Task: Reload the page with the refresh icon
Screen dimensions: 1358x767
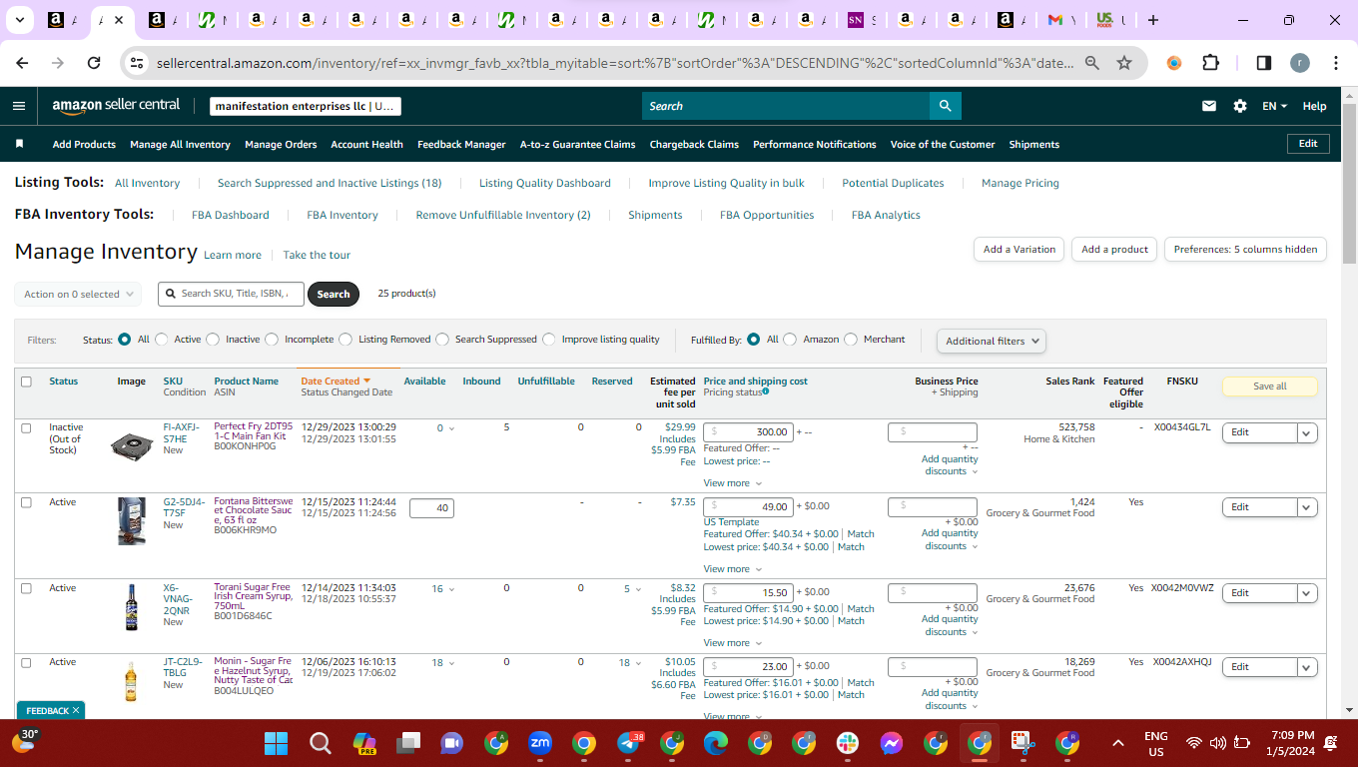Action: click(x=94, y=63)
